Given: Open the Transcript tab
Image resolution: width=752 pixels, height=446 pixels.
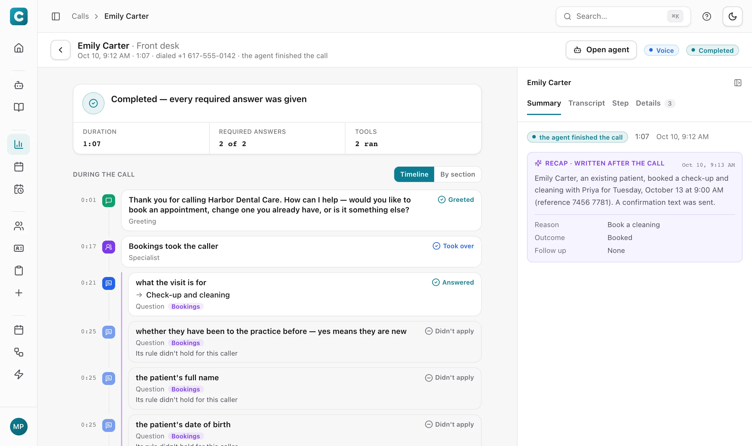Looking at the screenshot, I should [x=586, y=103].
